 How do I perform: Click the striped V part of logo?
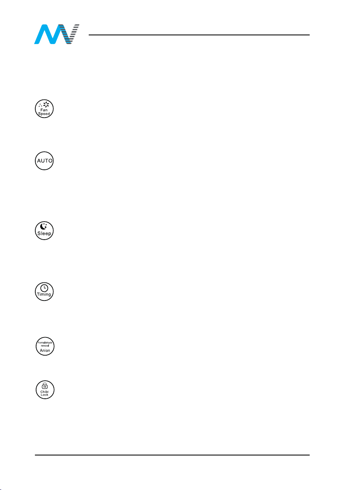coord(70,34)
